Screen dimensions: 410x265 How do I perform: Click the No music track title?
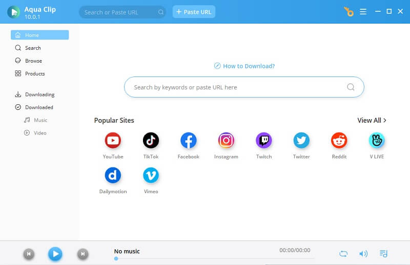tap(127, 251)
